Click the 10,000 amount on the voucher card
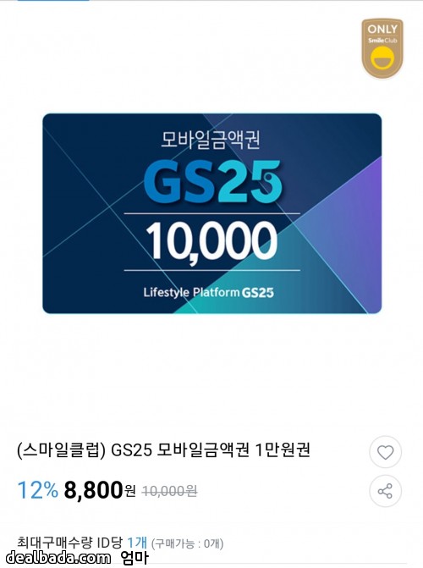Viewport: 423px width, 568px height. [x=211, y=241]
